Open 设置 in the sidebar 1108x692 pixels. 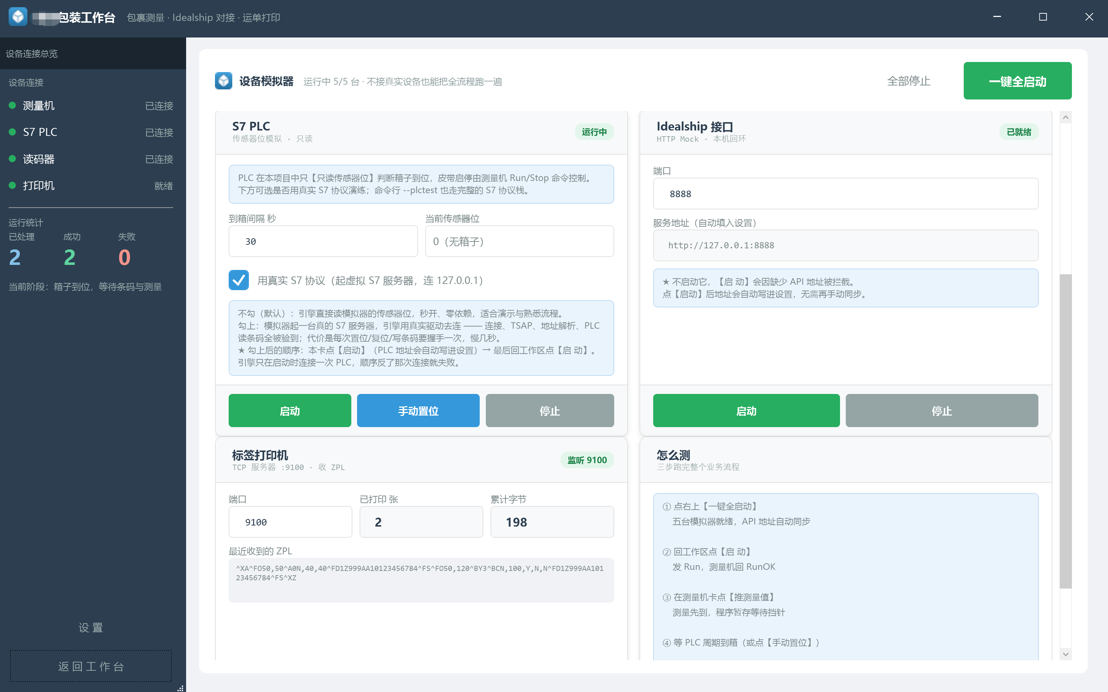[x=91, y=627]
